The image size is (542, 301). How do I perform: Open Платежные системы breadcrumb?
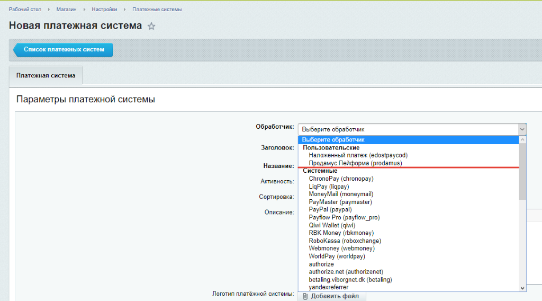(157, 10)
